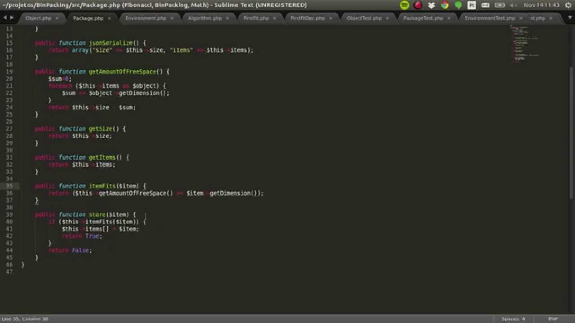Click the red gem tray icon
The height and width of the screenshot is (323, 575).
click(x=418, y=5)
